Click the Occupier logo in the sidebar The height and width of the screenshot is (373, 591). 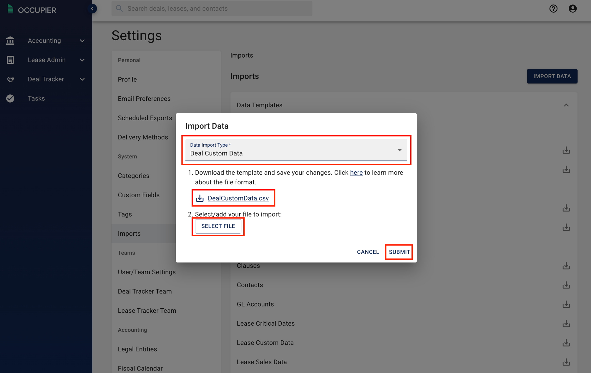coord(31,9)
